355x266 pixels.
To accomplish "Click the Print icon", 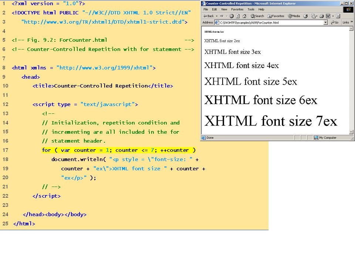I will pyautogui.click(x=321, y=16).
